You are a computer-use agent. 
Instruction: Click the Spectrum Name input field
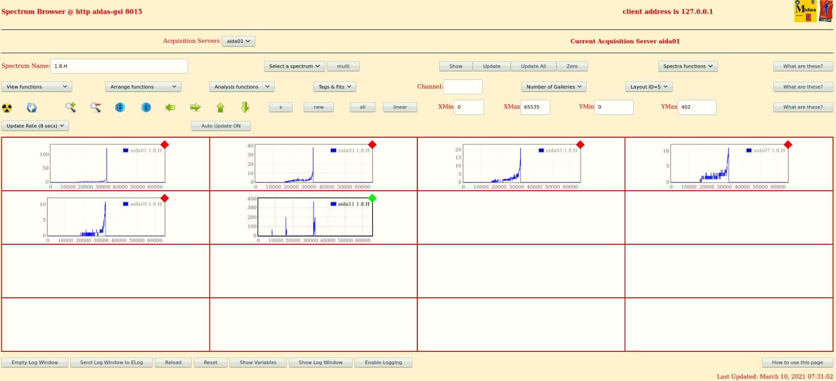click(x=119, y=66)
